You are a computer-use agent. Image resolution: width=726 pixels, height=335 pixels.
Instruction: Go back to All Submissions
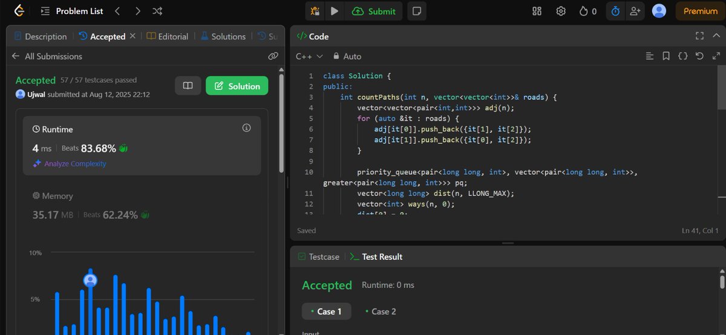click(x=47, y=56)
